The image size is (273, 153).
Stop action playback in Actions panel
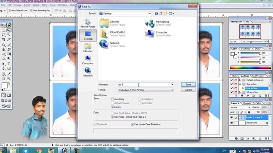236,96
